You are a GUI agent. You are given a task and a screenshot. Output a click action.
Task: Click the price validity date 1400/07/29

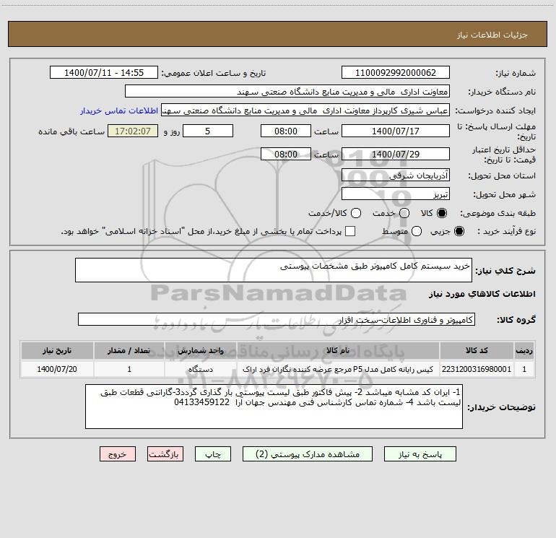pyautogui.click(x=396, y=155)
